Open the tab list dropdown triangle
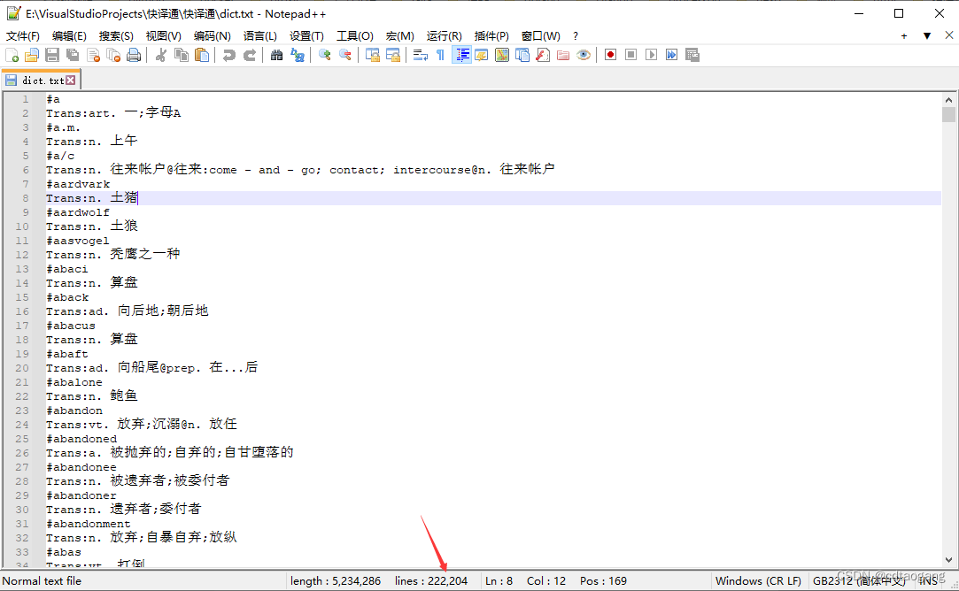Viewport: 959px width, 591px height. pos(927,36)
